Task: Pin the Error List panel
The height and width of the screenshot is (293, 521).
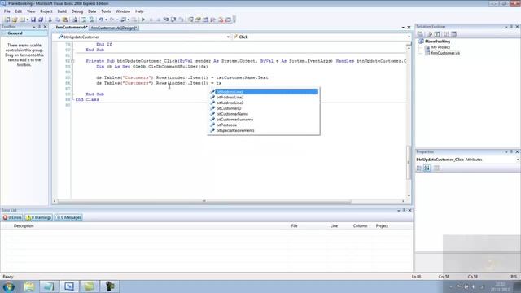Action: (404, 210)
